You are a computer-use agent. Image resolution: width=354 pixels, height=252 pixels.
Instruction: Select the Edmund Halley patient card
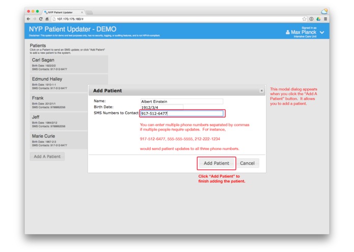click(x=69, y=83)
